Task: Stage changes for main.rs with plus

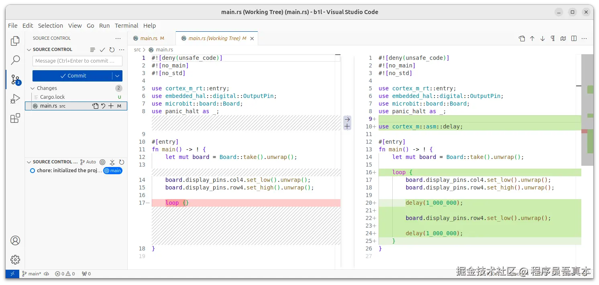Action: (x=111, y=106)
